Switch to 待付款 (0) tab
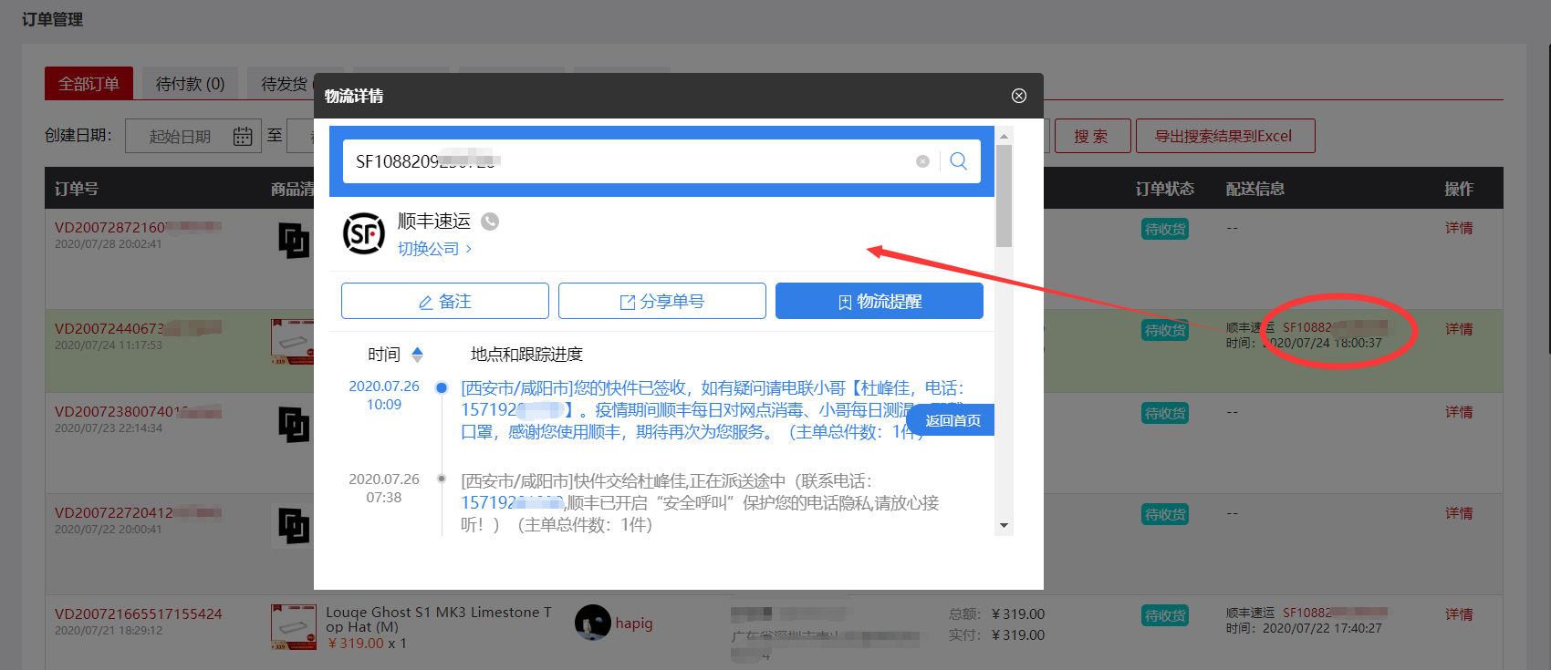 click(x=190, y=84)
